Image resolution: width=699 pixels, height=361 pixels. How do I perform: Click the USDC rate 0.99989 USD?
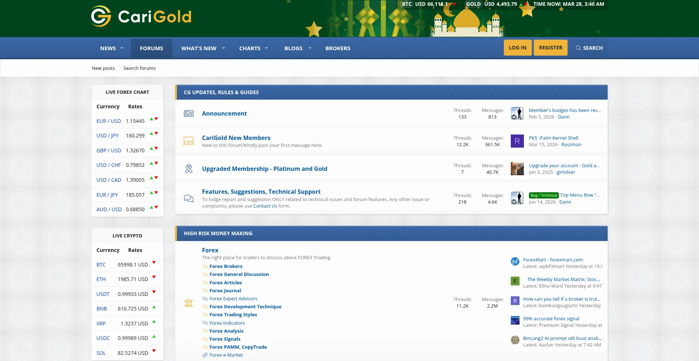pyautogui.click(x=133, y=338)
